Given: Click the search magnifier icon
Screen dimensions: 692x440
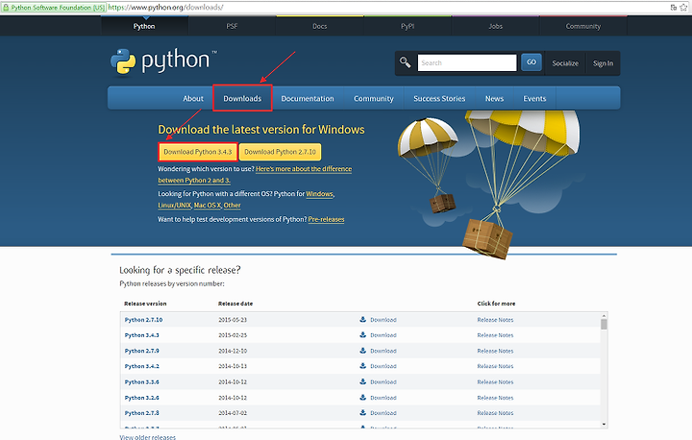Looking at the screenshot, I should (x=406, y=62).
